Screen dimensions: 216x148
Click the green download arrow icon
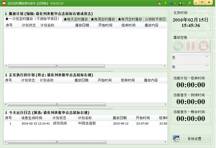click(165, 3)
